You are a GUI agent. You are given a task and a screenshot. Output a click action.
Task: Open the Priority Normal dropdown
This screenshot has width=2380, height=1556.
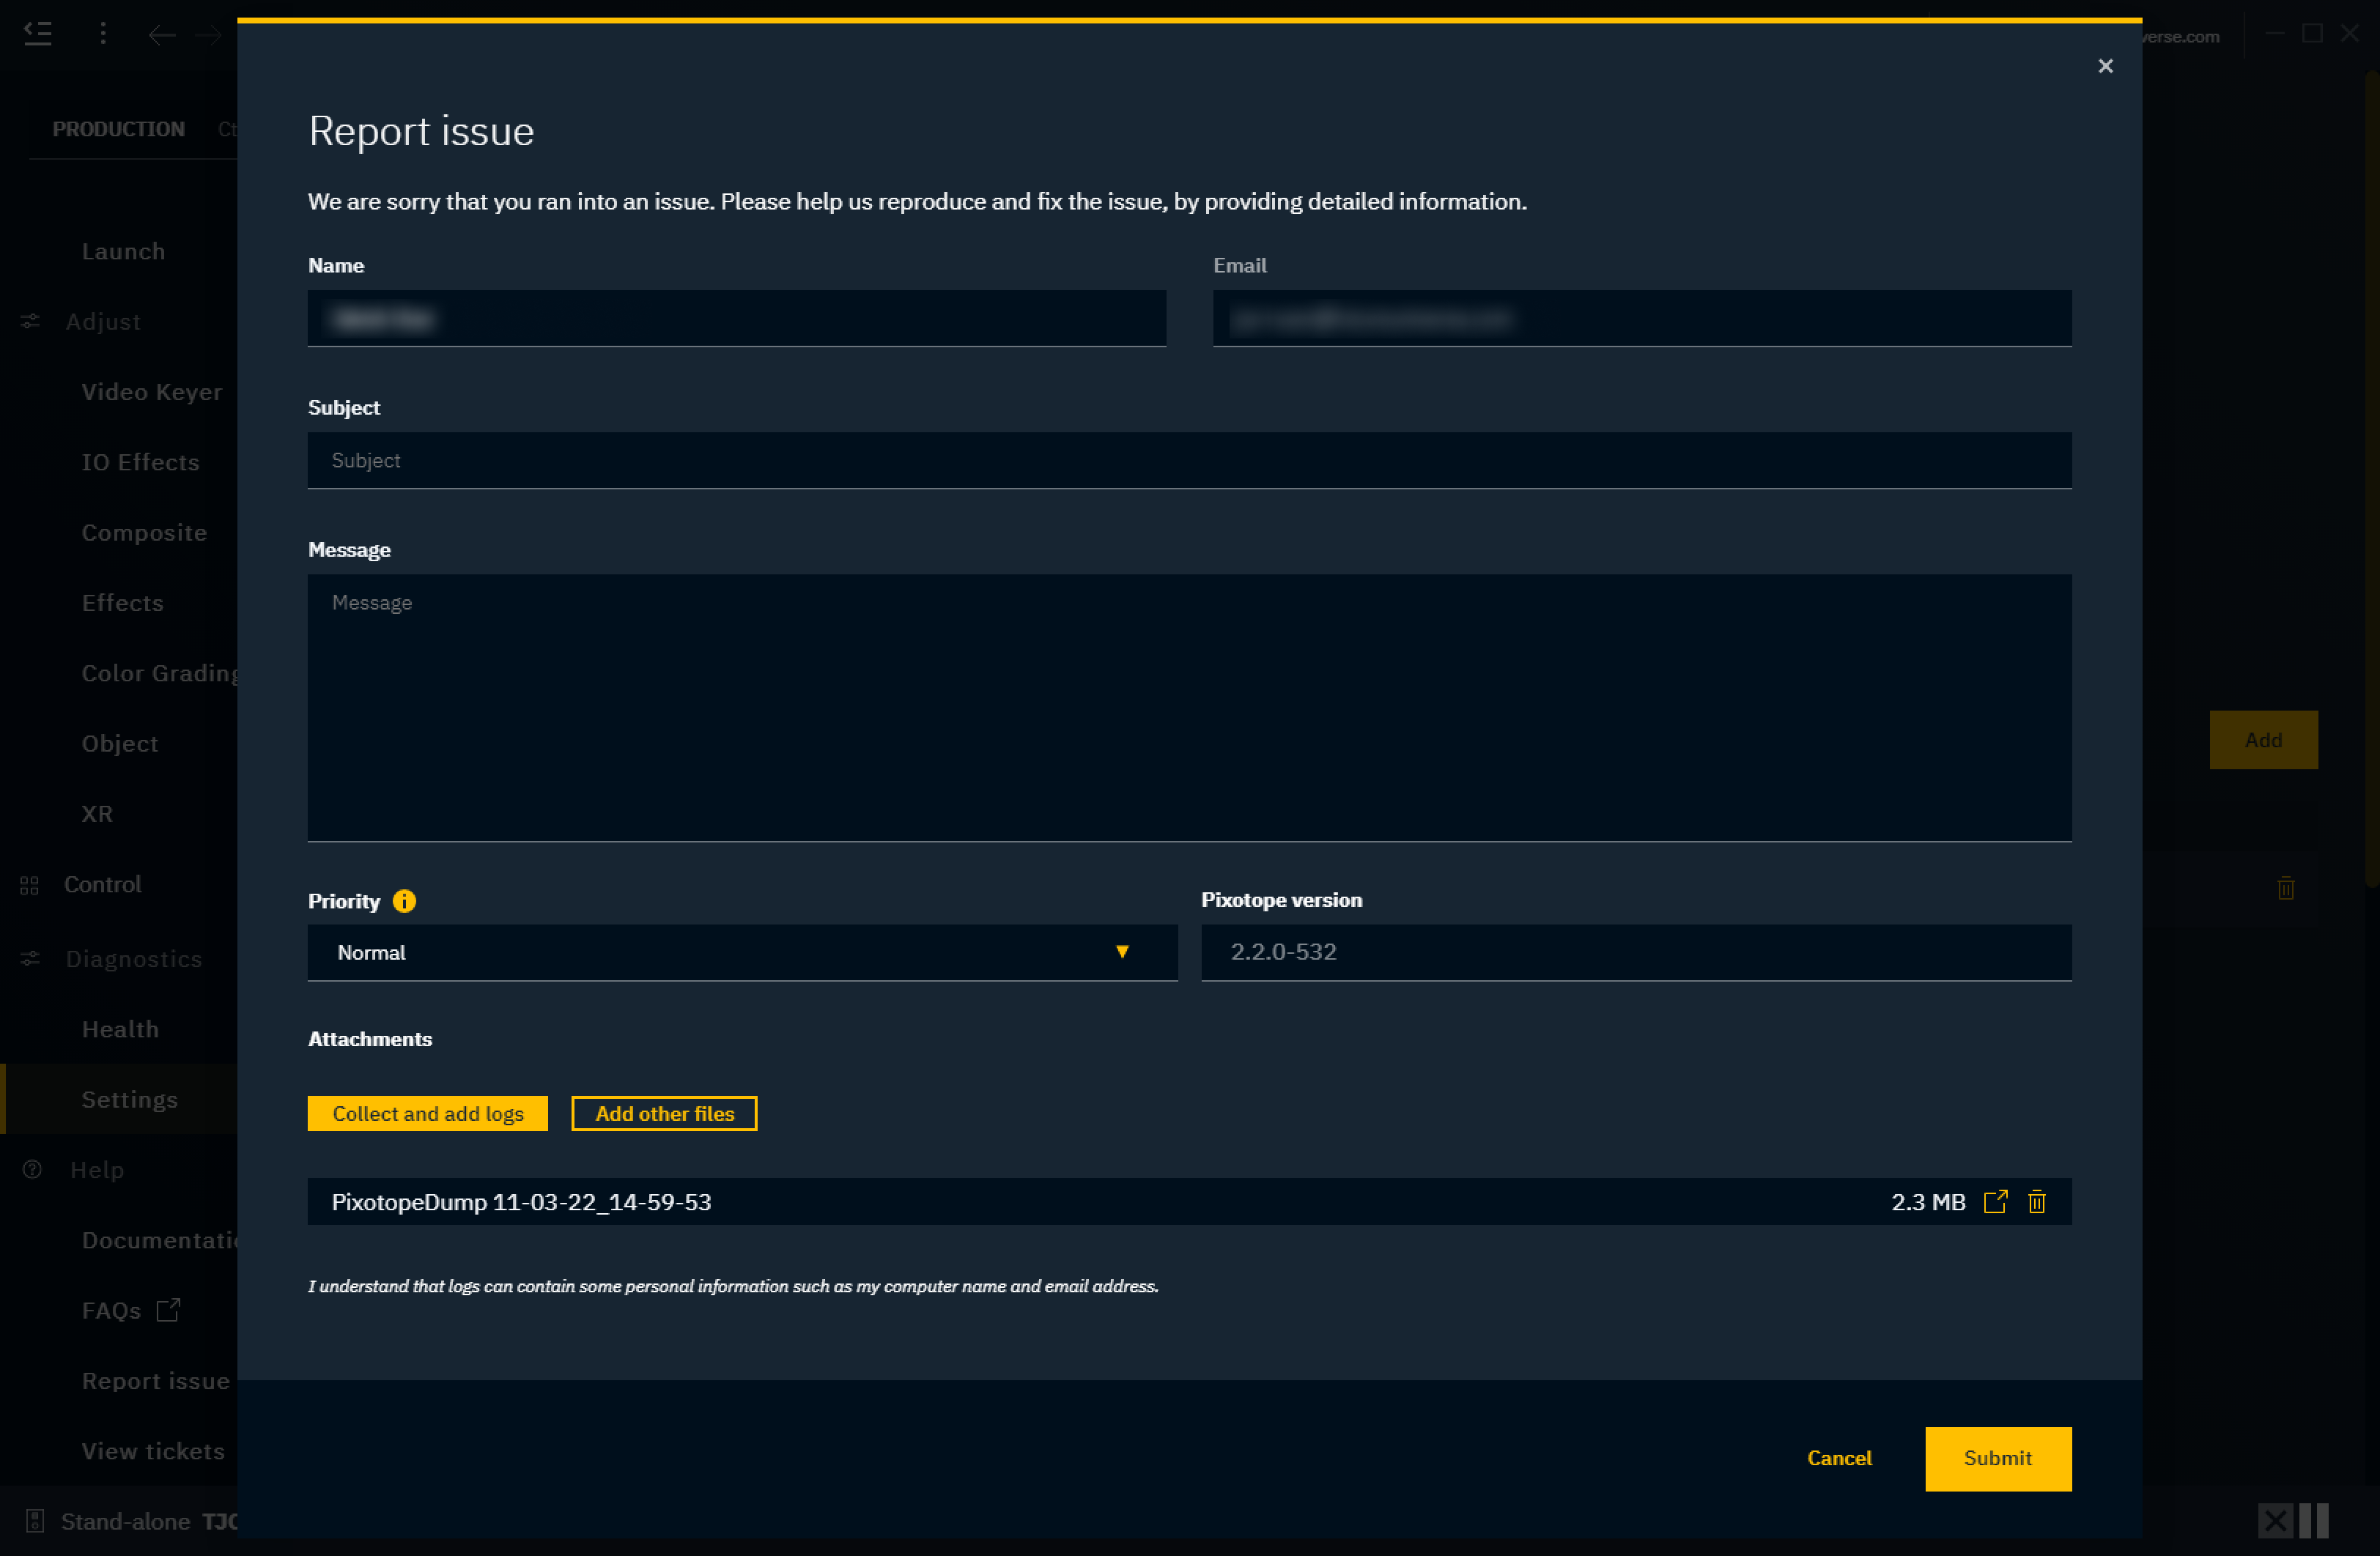[x=741, y=952]
